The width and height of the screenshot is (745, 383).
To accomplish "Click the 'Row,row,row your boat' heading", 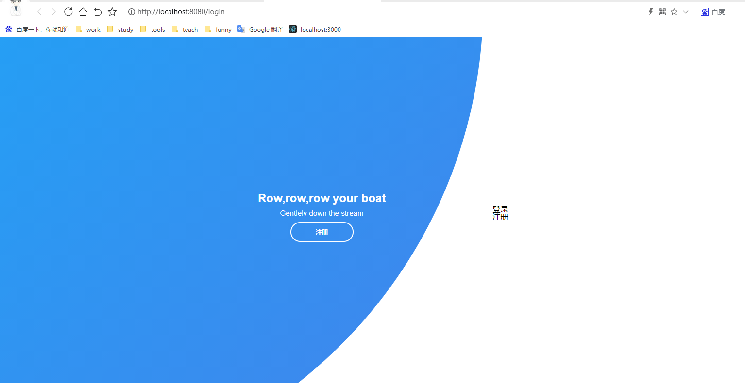I will click(x=322, y=198).
